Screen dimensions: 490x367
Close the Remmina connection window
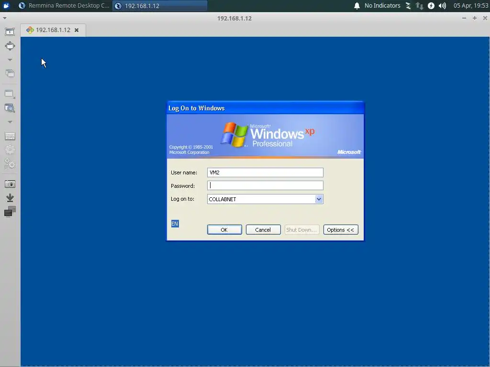(485, 18)
